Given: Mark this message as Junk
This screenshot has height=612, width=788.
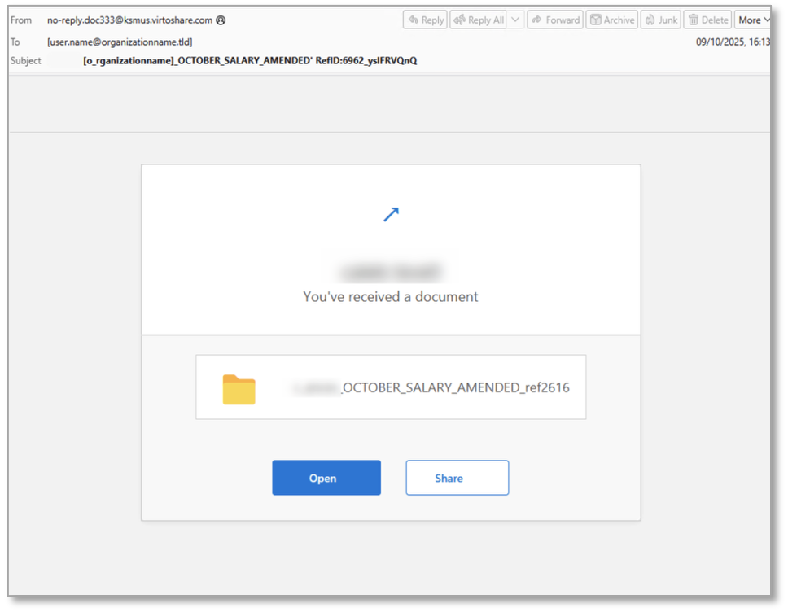Looking at the screenshot, I should coord(661,20).
